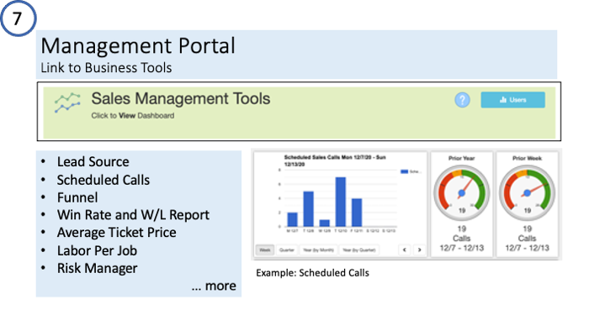
Task: Click the bar for T 12/8
Action: [x=309, y=209]
